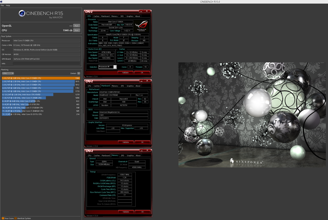The image size is (328, 220).
Task: Select the i7-3930K ranking row
Action: [x=41, y=98]
